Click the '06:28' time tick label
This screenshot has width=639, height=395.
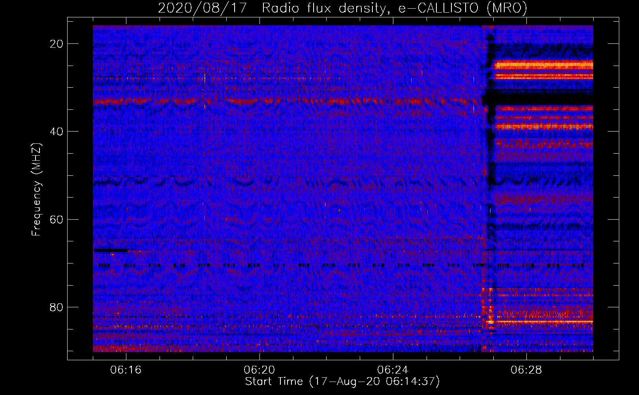tap(526, 370)
